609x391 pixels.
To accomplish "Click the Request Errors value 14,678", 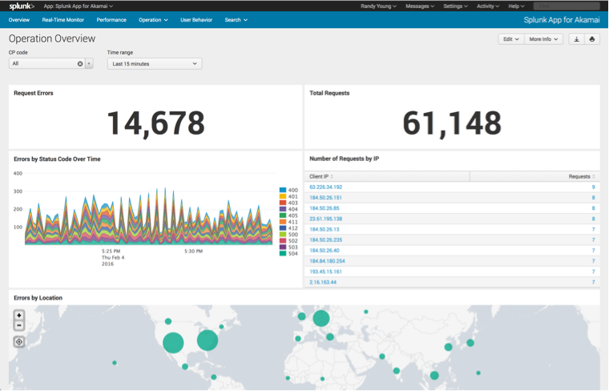I will point(155,123).
